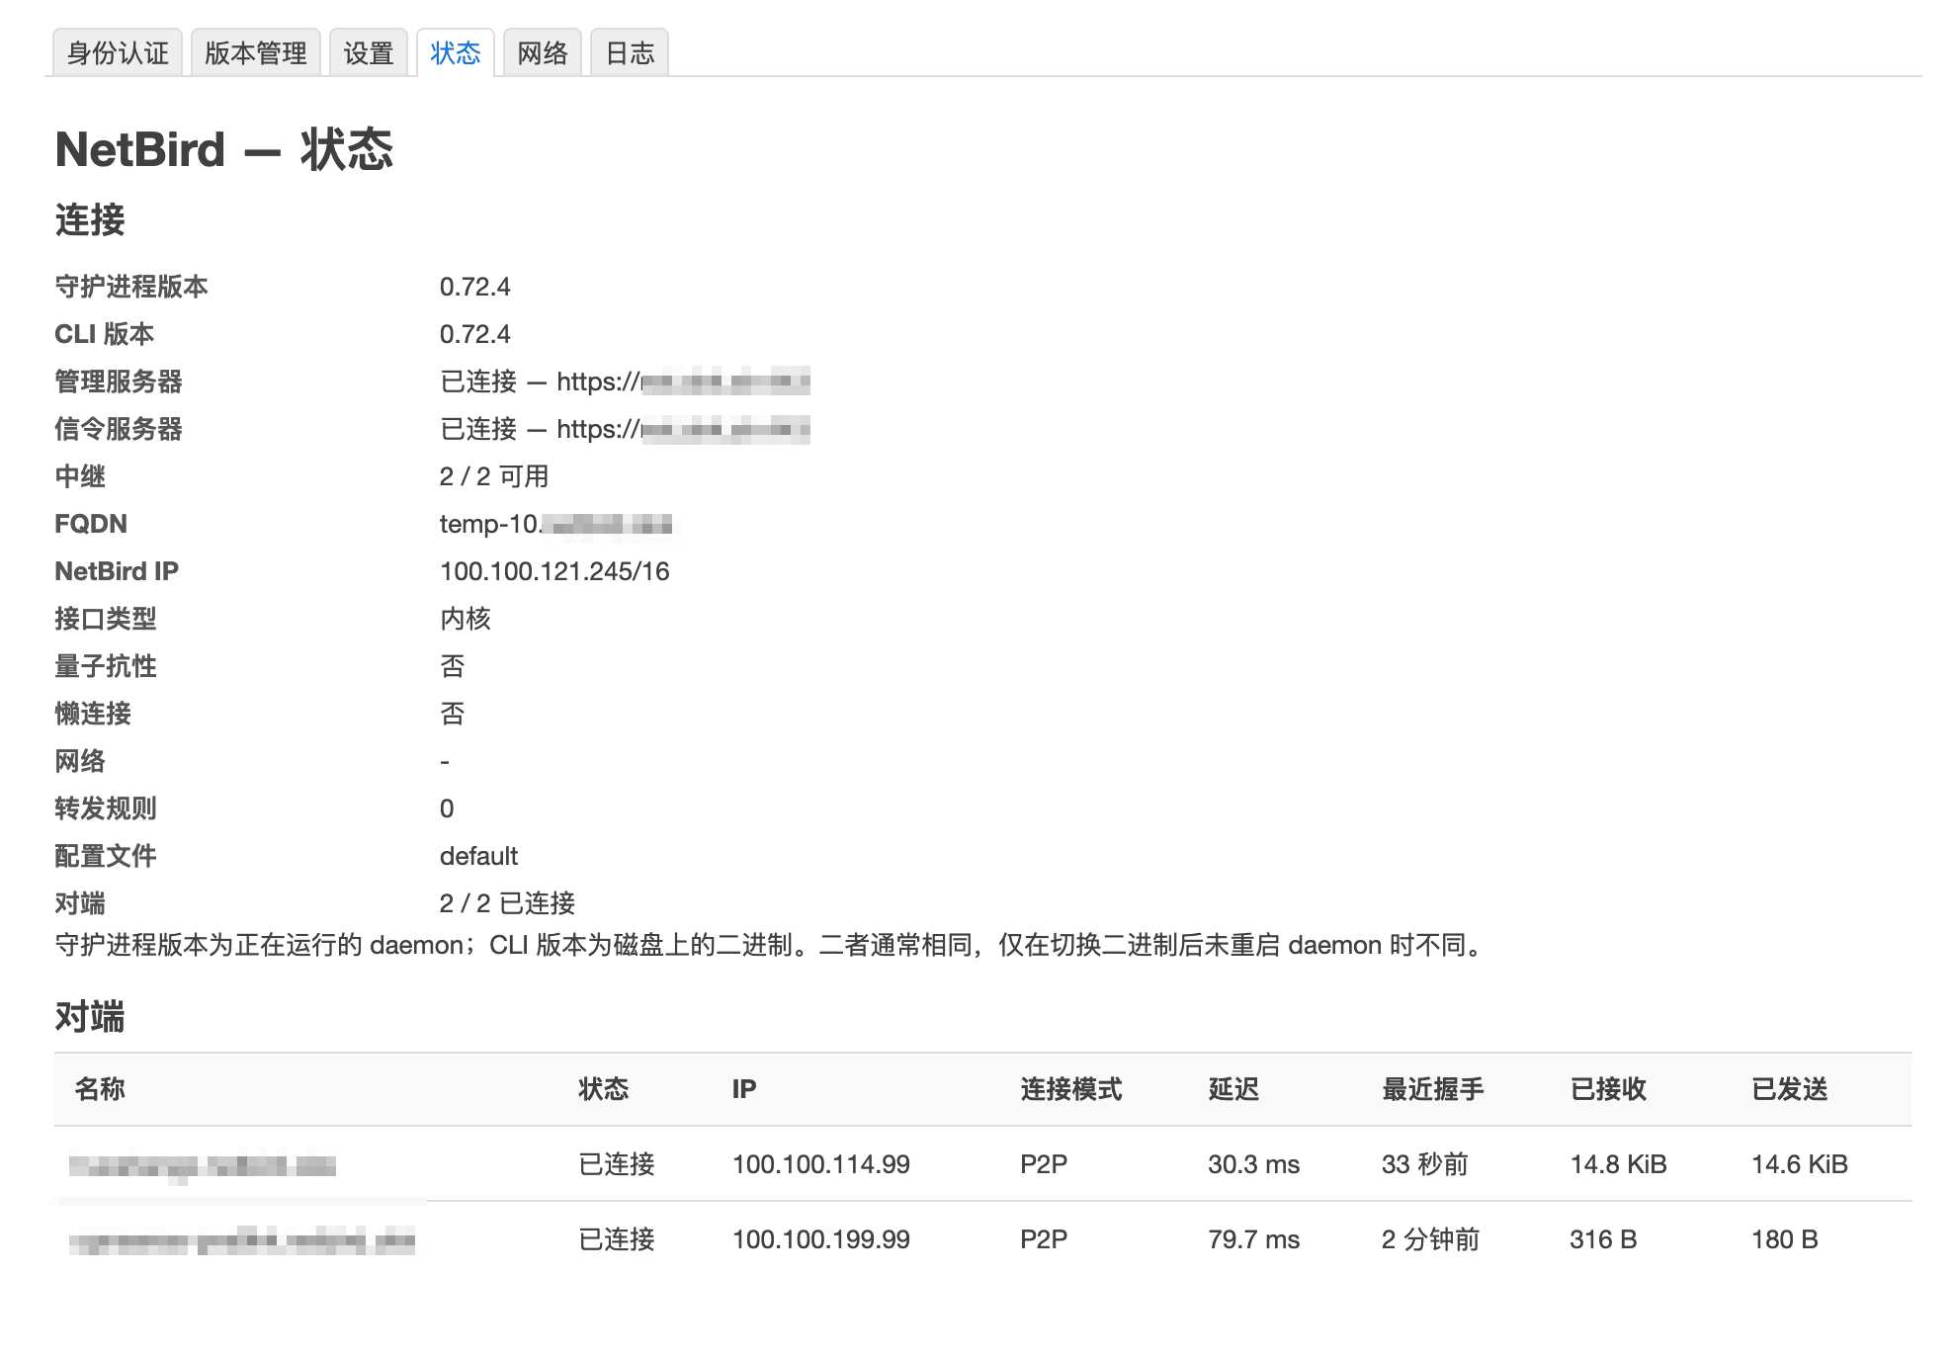This screenshot has width=1953, height=1358.
Task: Select the CLI 版本 value 0.72.4
Action: coord(475,334)
